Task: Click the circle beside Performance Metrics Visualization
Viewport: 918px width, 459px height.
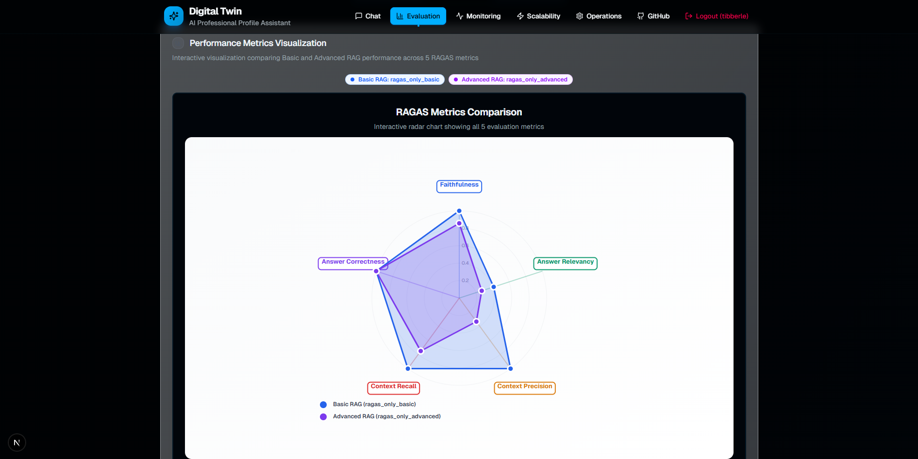Action: click(x=178, y=43)
